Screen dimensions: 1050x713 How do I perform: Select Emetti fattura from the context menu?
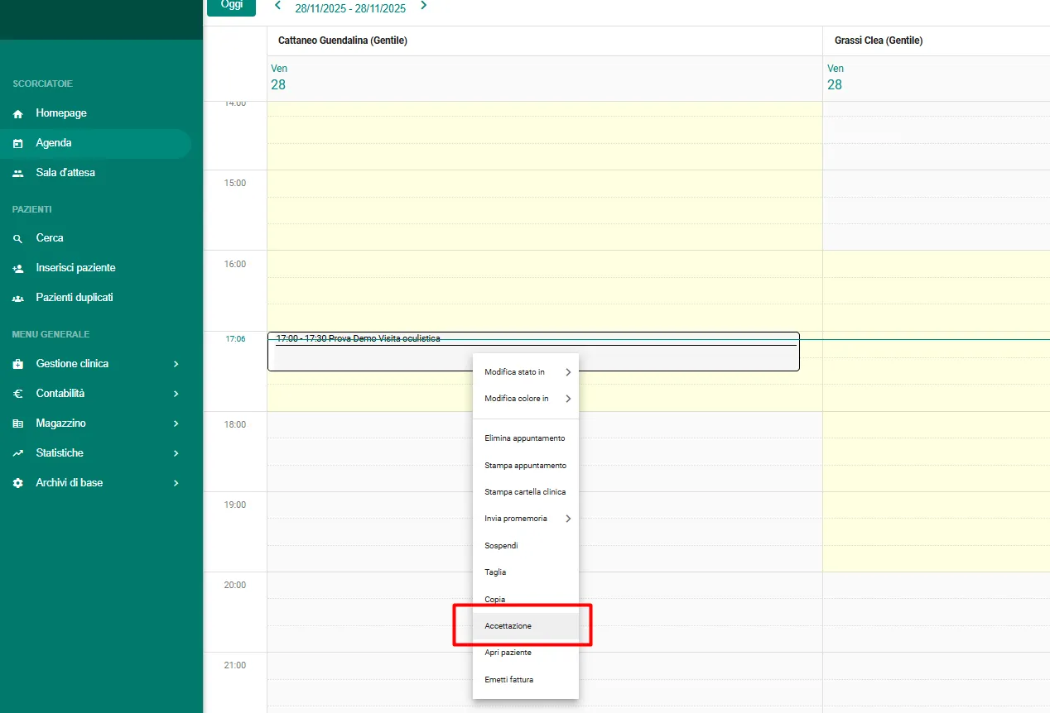click(x=508, y=680)
